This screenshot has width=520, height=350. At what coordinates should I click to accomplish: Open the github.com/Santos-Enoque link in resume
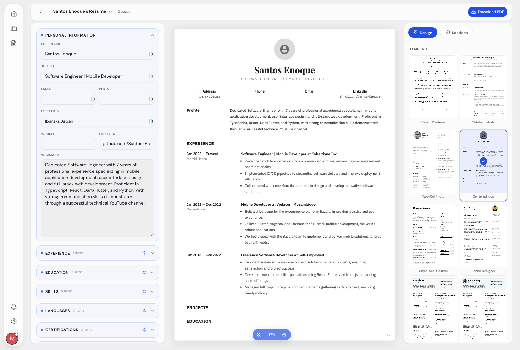pyautogui.click(x=360, y=96)
